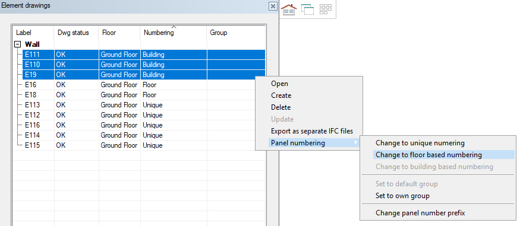The width and height of the screenshot is (517, 226).
Task: Sort by the Group column header
Action: tap(236, 33)
